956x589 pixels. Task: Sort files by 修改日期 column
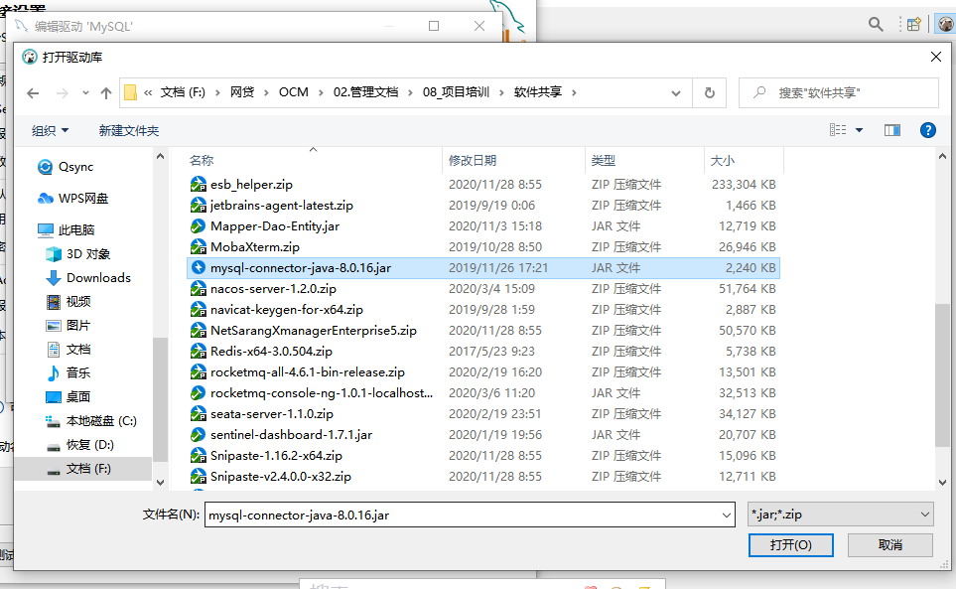pos(473,161)
